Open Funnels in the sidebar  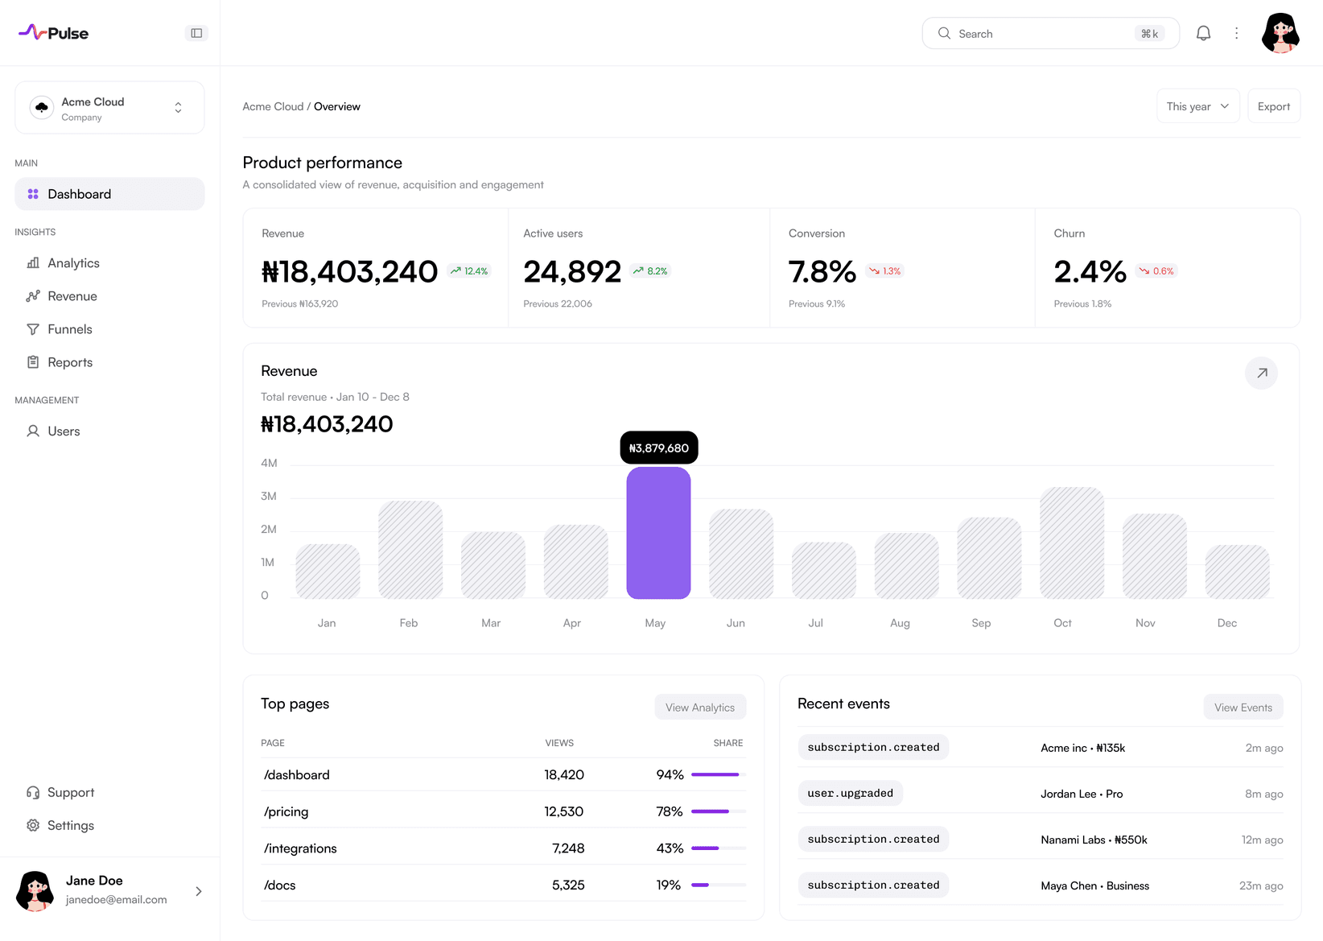click(109, 329)
